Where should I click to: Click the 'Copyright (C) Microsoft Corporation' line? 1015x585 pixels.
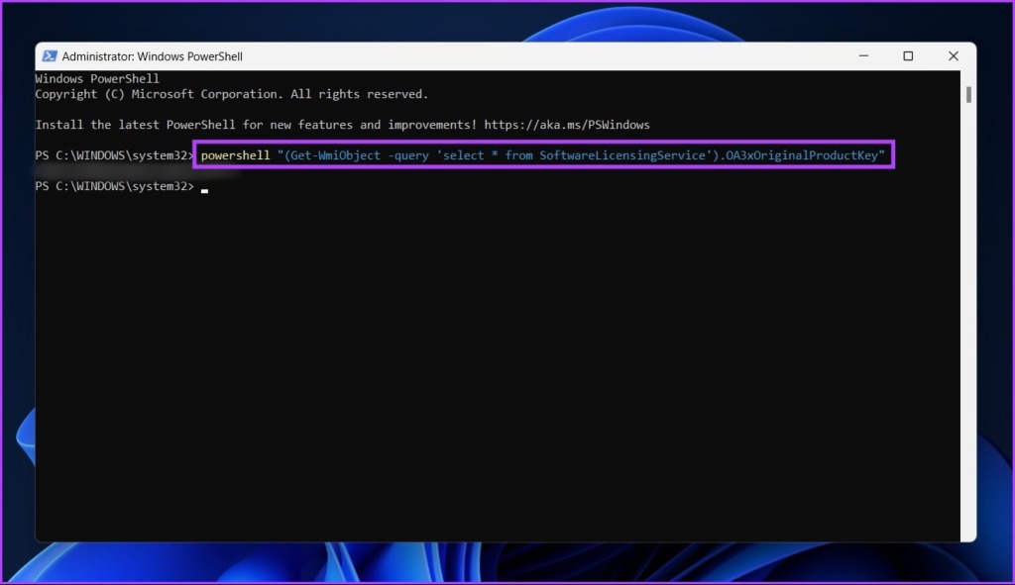click(232, 94)
